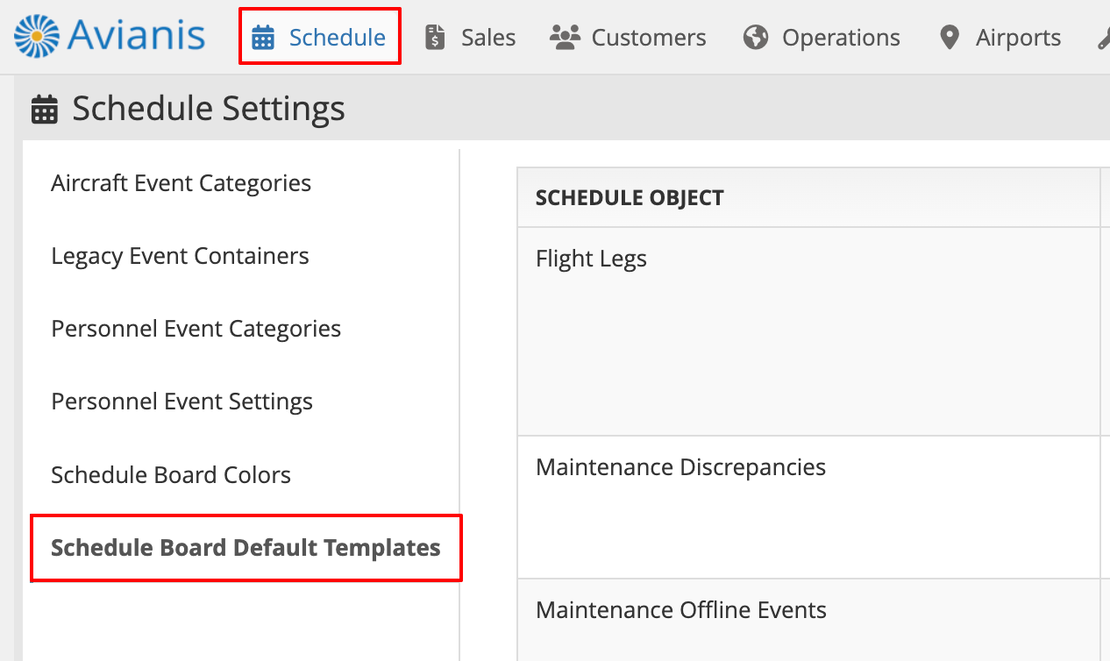Click the map pin icon beside Airports

coord(949,38)
